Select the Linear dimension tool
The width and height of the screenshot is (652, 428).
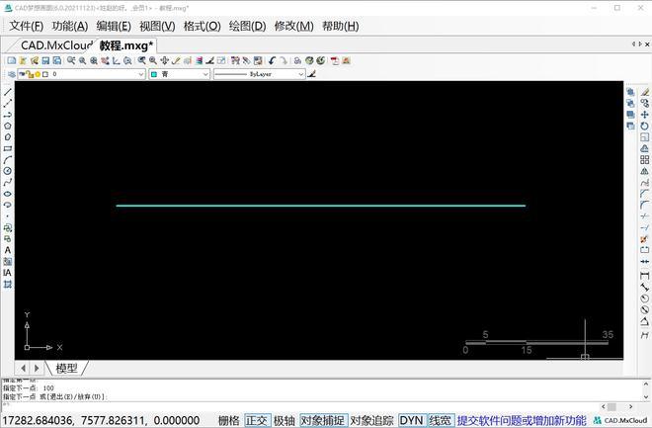pyautogui.click(x=644, y=276)
